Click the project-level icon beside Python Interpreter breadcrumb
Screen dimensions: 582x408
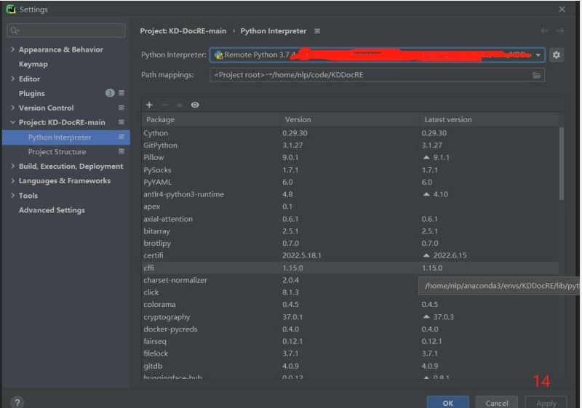click(x=317, y=31)
